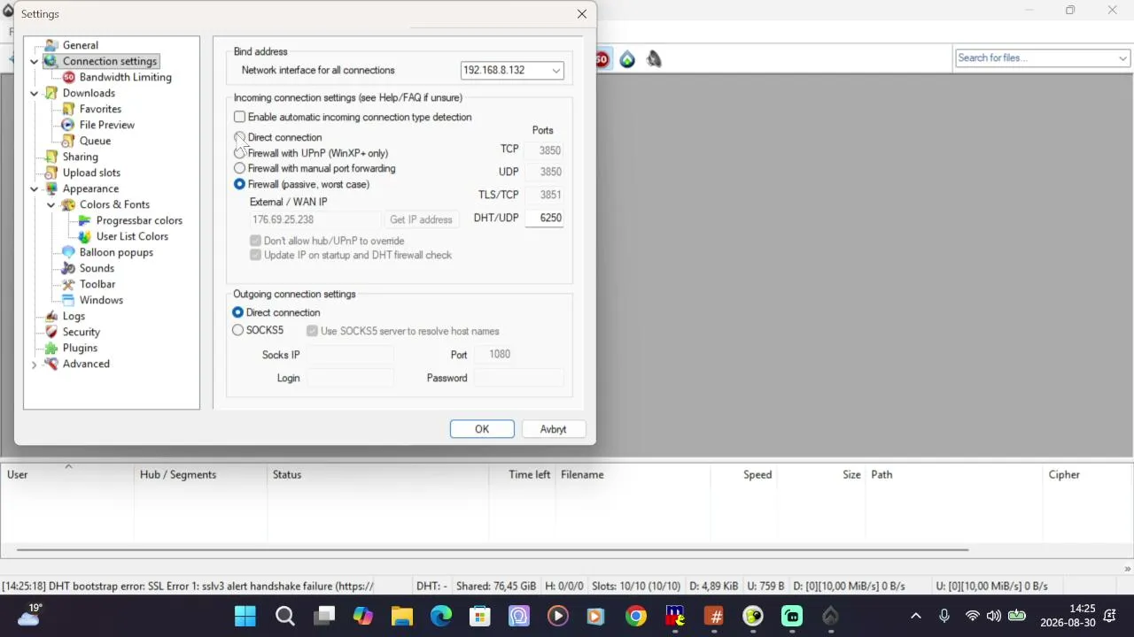Toggle Use SOCKS5 to resolve host names
Viewport: 1134px width, 637px height.
(x=312, y=331)
